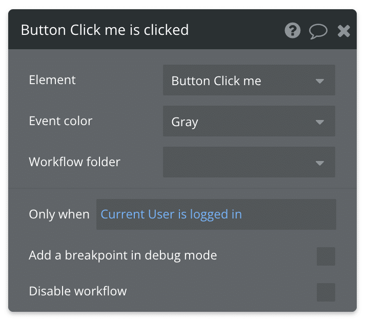Open the comment speech bubble icon

click(x=318, y=31)
